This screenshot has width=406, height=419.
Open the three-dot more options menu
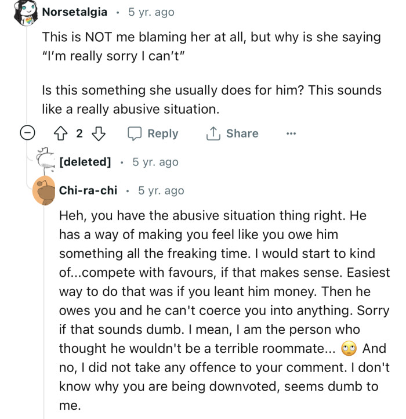coord(291,133)
